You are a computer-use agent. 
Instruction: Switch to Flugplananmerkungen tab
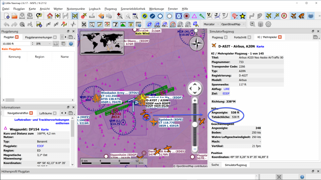(39, 37)
